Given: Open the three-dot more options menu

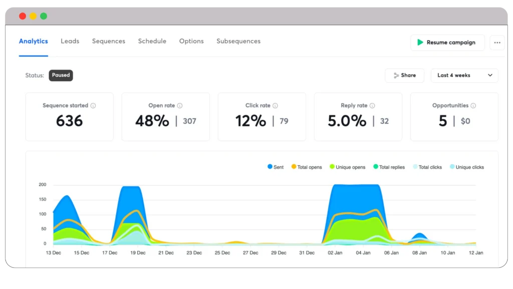Looking at the screenshot, I should click(497, 43).
